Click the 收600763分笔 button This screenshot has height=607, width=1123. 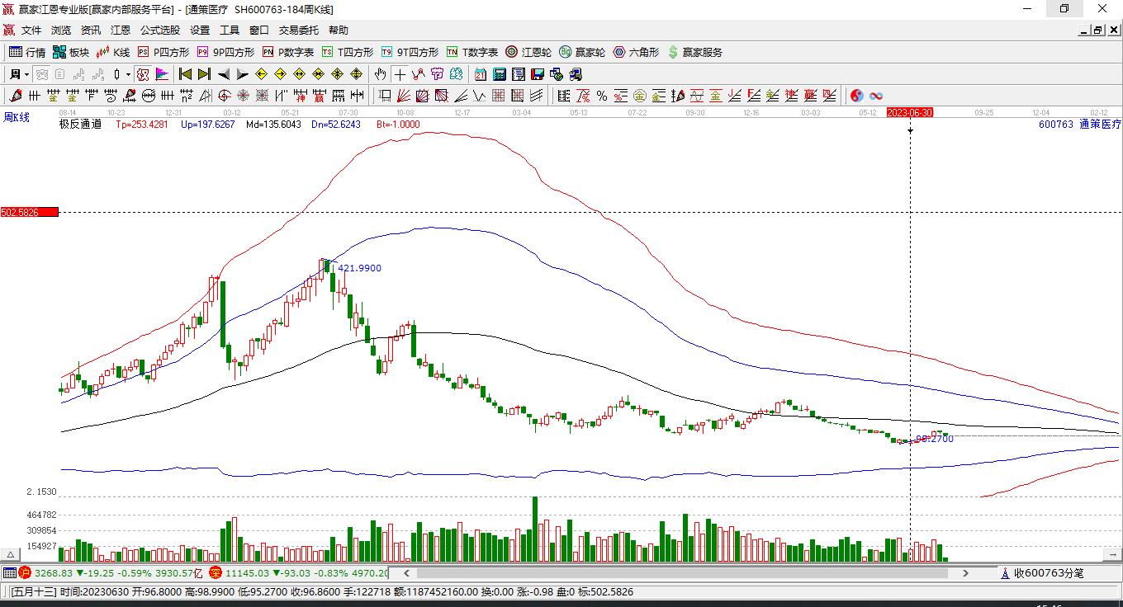click(1042, 573)
